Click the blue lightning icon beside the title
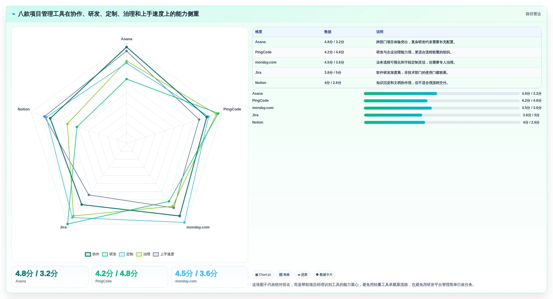 click(14, 14)
